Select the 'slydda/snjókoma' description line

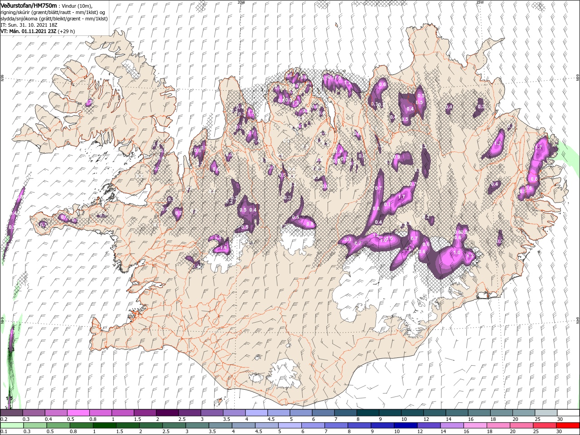(x=54, y=19)
